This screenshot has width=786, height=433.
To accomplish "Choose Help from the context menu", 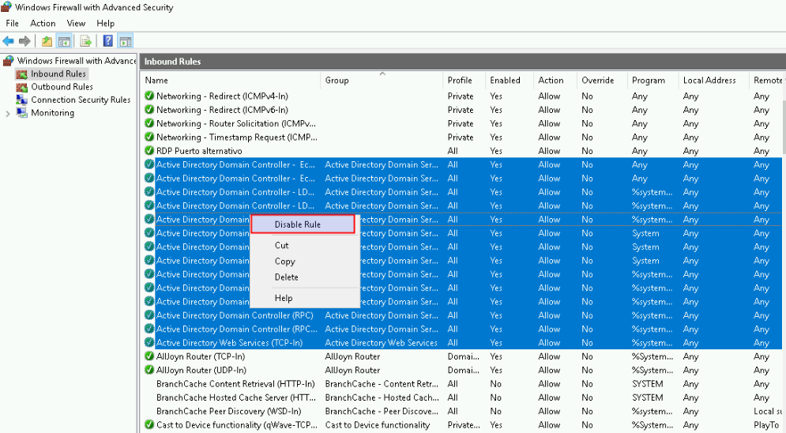I will tap(284, 298).
